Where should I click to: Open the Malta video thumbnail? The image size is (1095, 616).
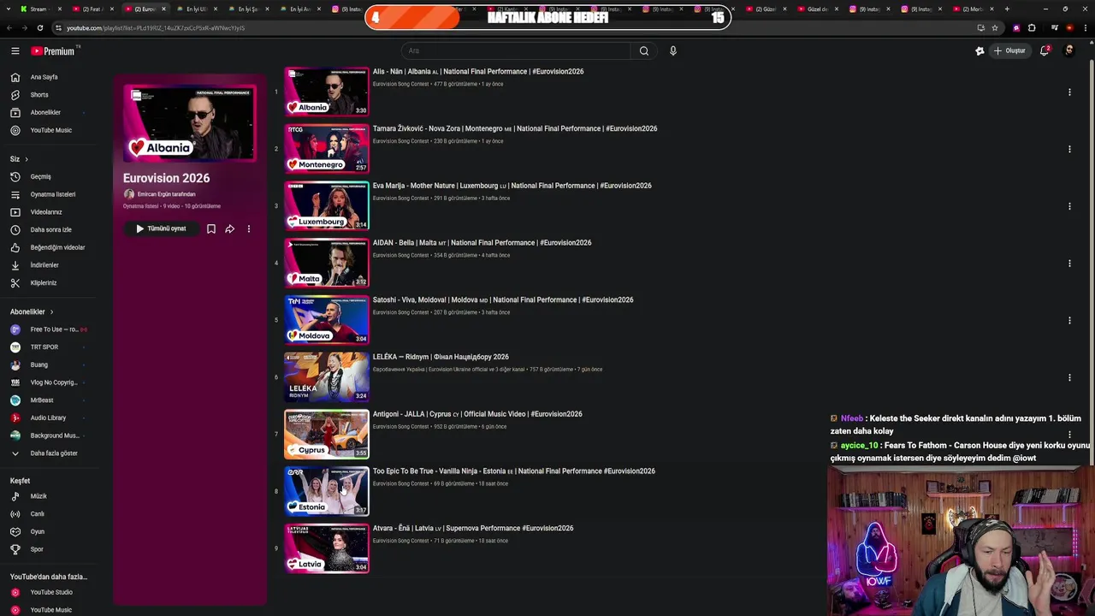click(x=327, y=263)
